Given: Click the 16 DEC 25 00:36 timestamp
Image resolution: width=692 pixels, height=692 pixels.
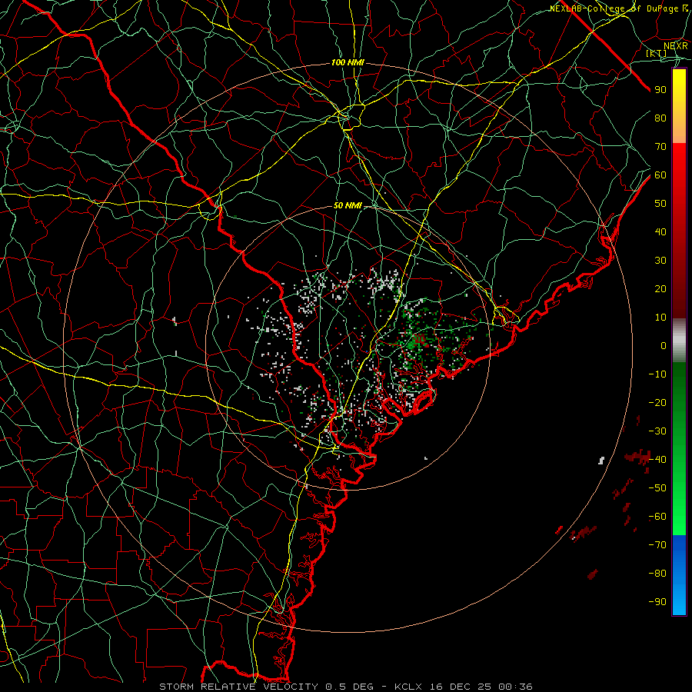Looking at the screenshot, I should coord(481,687).
